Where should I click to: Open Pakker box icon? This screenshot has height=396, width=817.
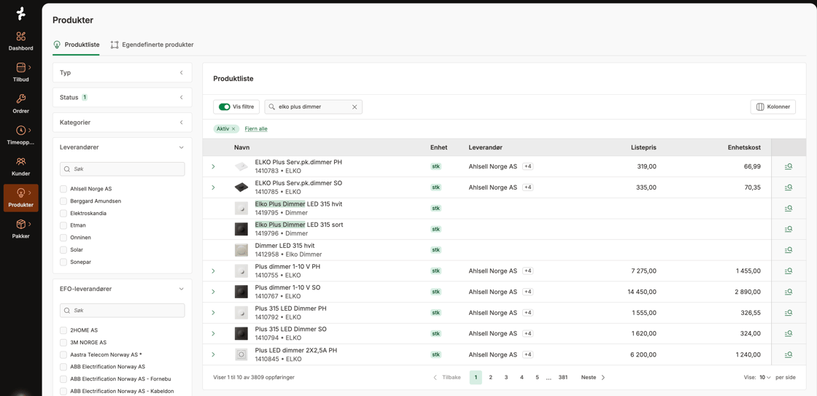click(x=21, y=224)
